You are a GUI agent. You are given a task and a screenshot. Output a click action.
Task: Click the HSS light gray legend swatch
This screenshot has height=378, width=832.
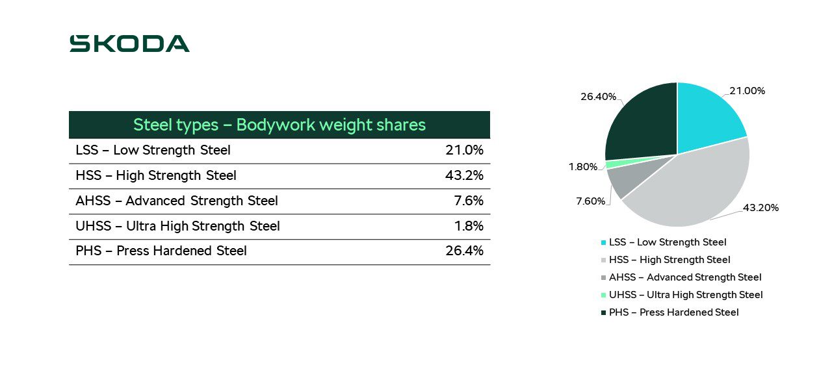[603, 260]
